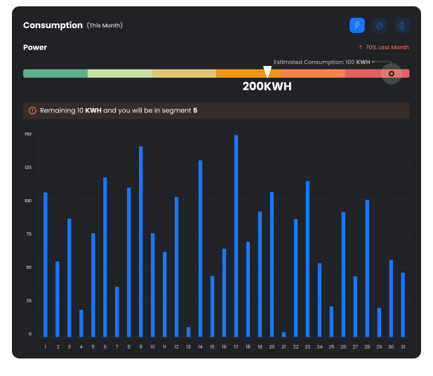Screen dimensions: 433x376
Task: Switch to the gas cylinder consumption icon
Action: tap(402, 25)
